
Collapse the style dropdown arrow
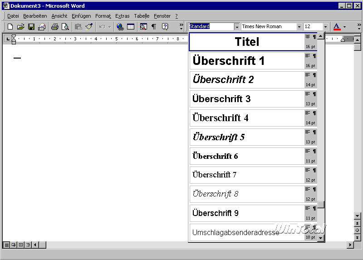coord(236,27)
